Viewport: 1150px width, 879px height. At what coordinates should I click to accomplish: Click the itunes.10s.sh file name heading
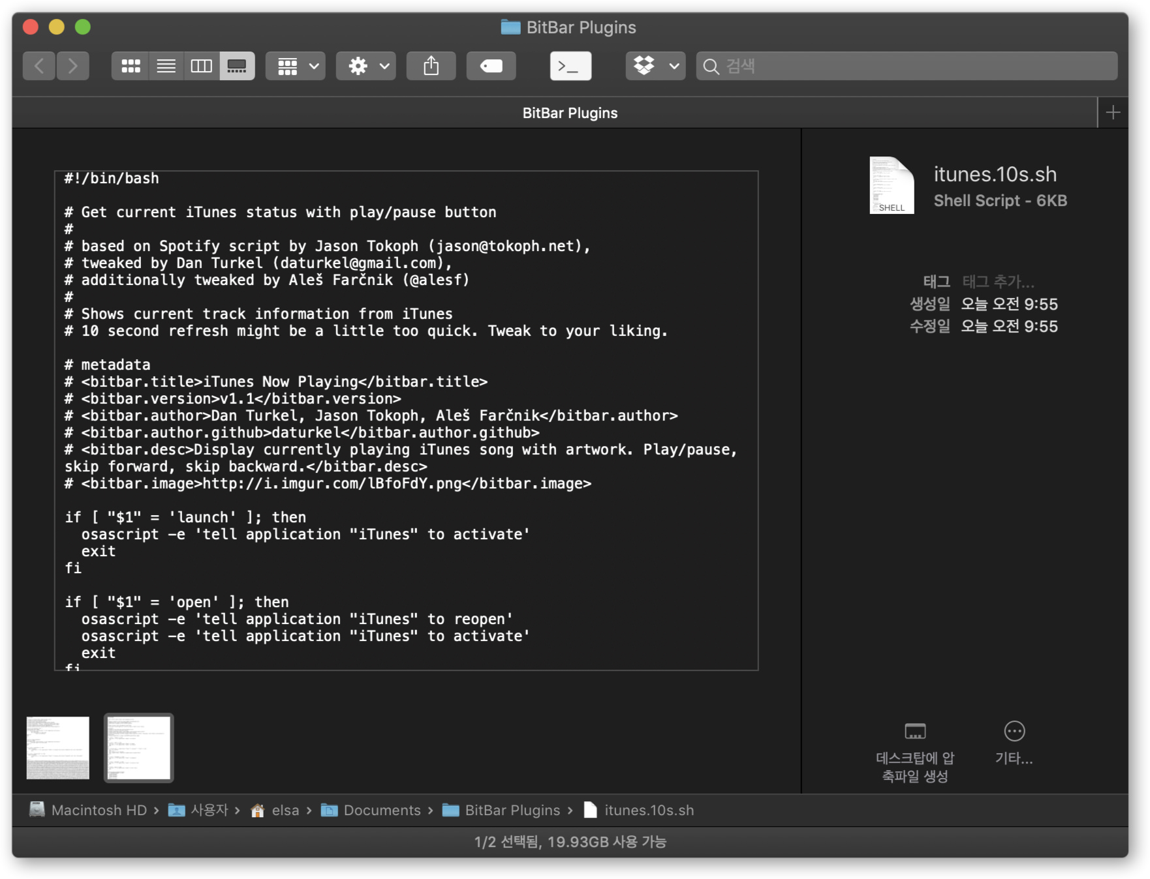[x=995, y=174]
